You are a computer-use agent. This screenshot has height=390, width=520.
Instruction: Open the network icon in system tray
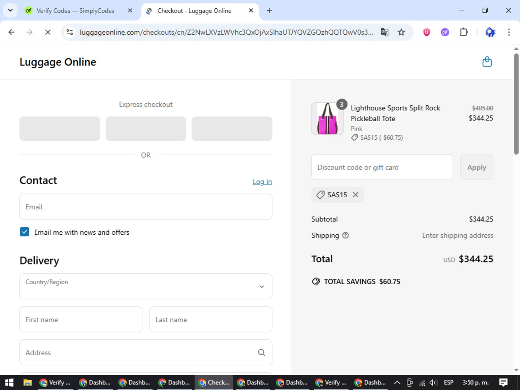(x=422, y=382)
